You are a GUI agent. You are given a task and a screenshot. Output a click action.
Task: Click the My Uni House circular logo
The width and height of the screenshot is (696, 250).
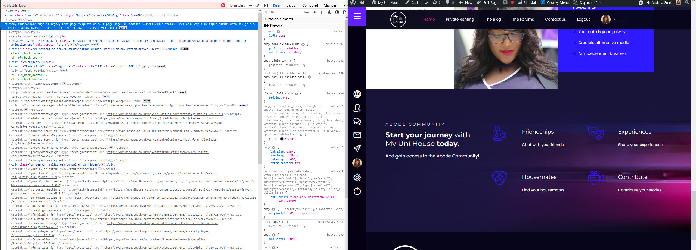[398, 19]
